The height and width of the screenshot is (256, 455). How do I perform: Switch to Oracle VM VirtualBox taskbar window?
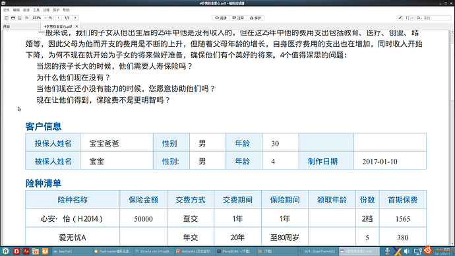click(154, 251)
